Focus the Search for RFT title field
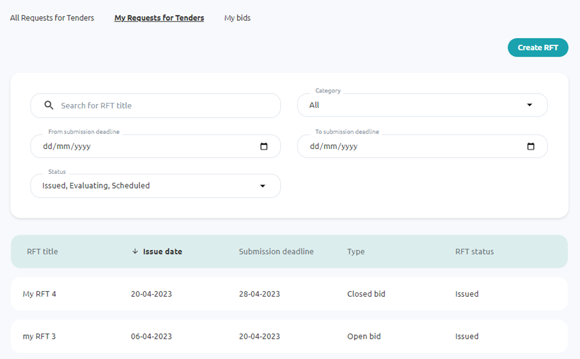The height and width of the screenshot is (359, 580). (160, 105)
